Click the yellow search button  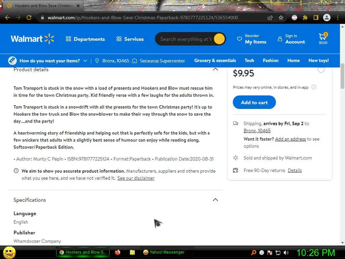(219, 39)
